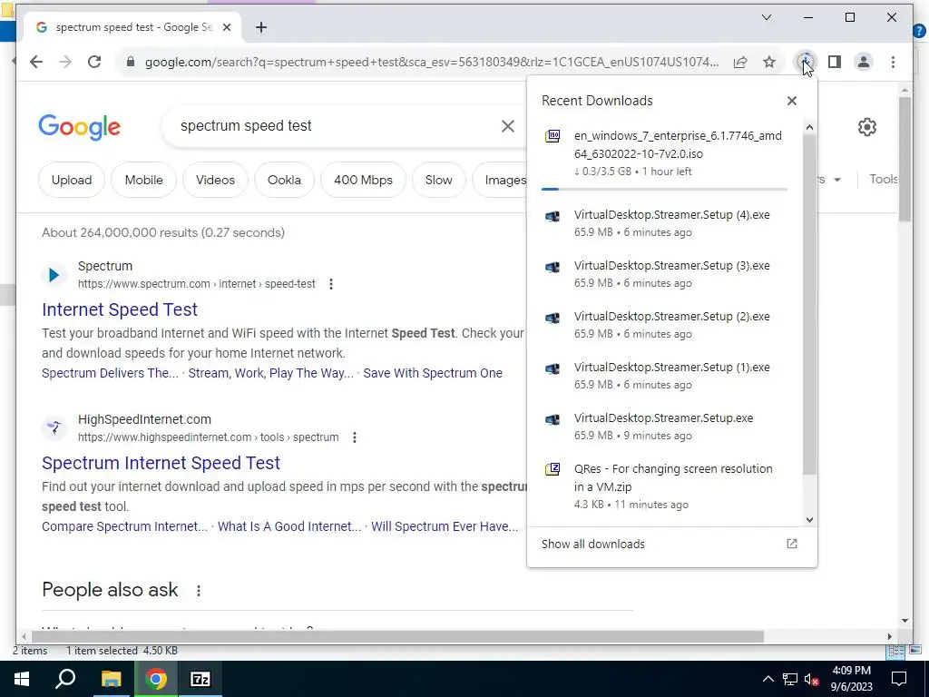Bookmark this tab with star icon

[769, 62]
